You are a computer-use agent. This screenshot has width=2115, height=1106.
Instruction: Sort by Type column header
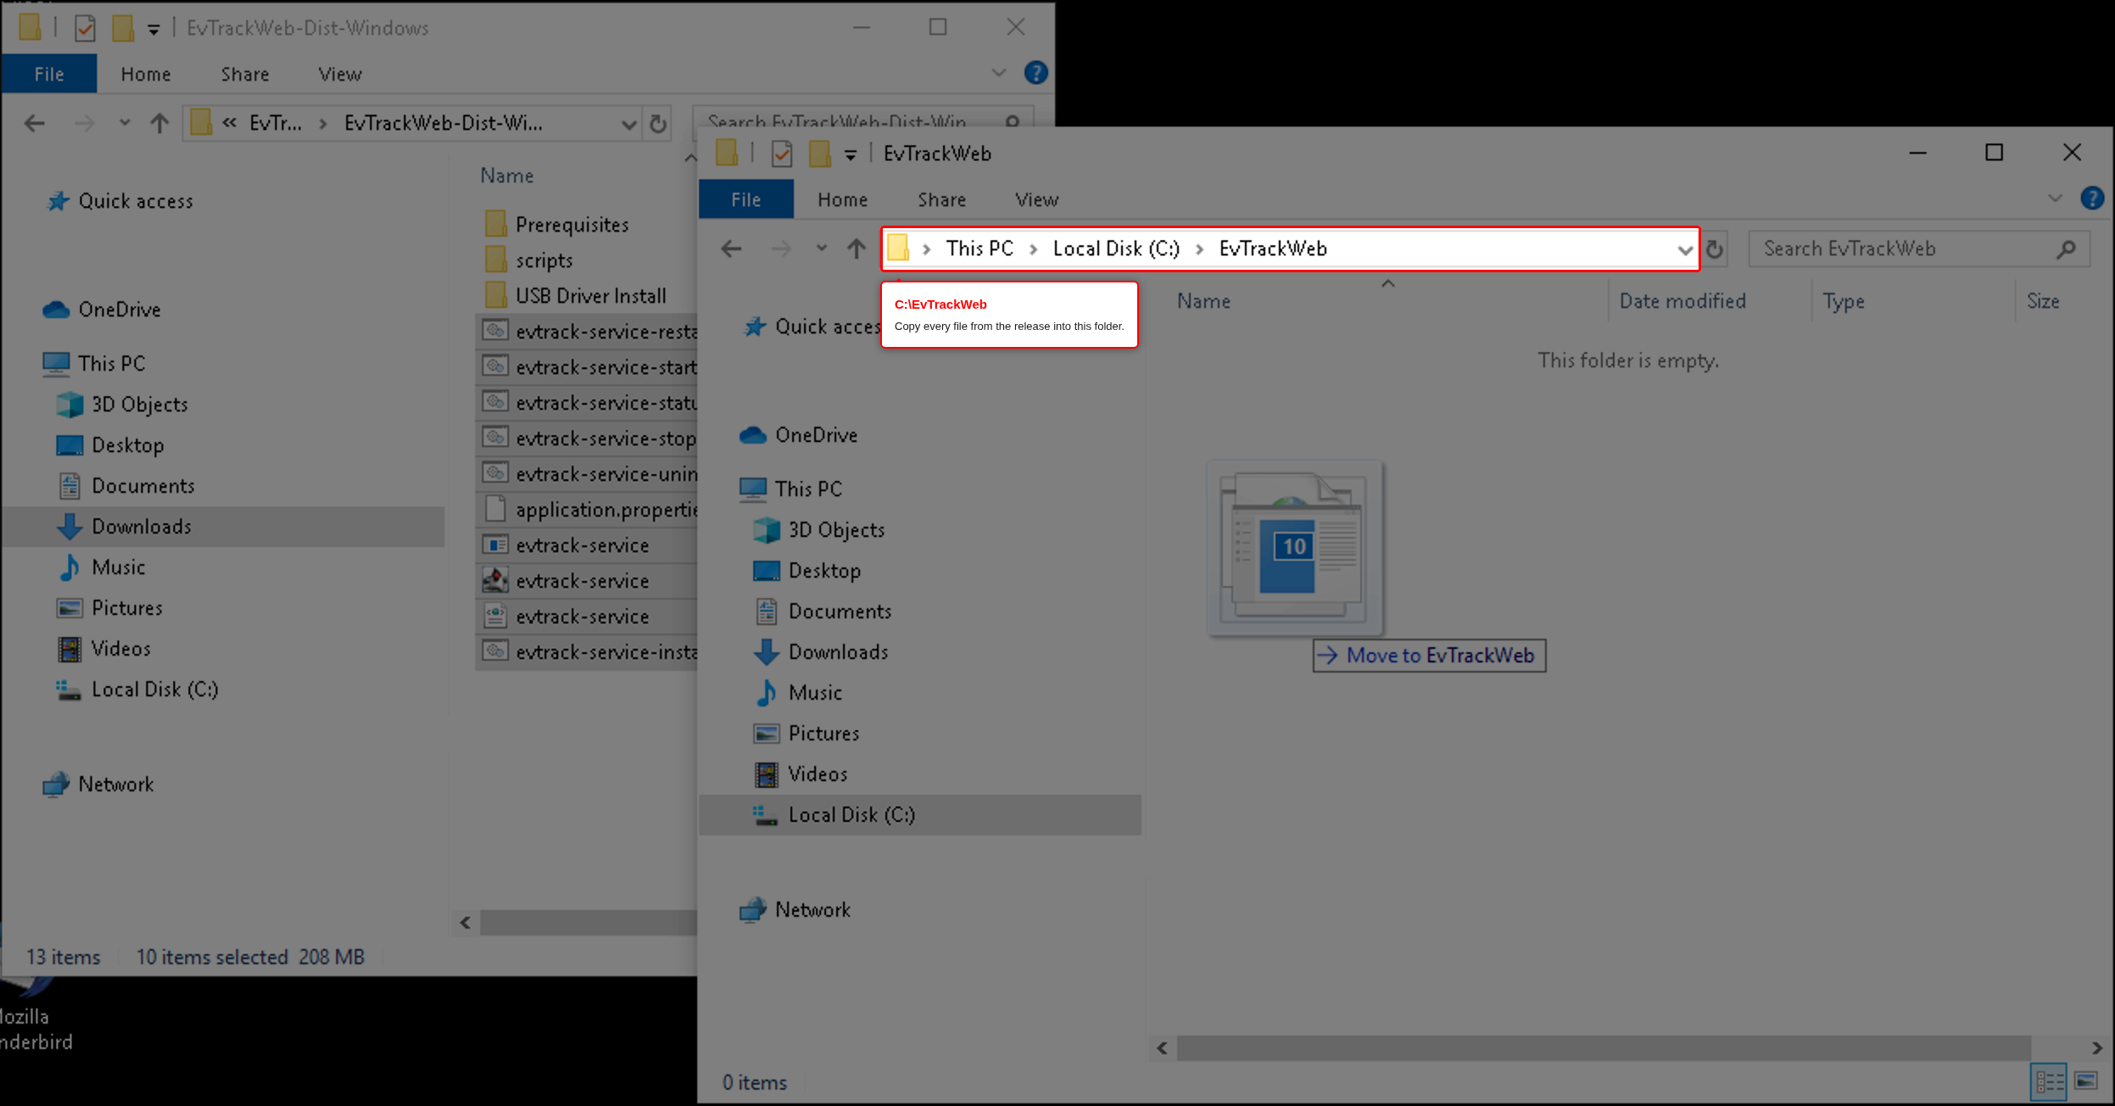click(1844, 301)
